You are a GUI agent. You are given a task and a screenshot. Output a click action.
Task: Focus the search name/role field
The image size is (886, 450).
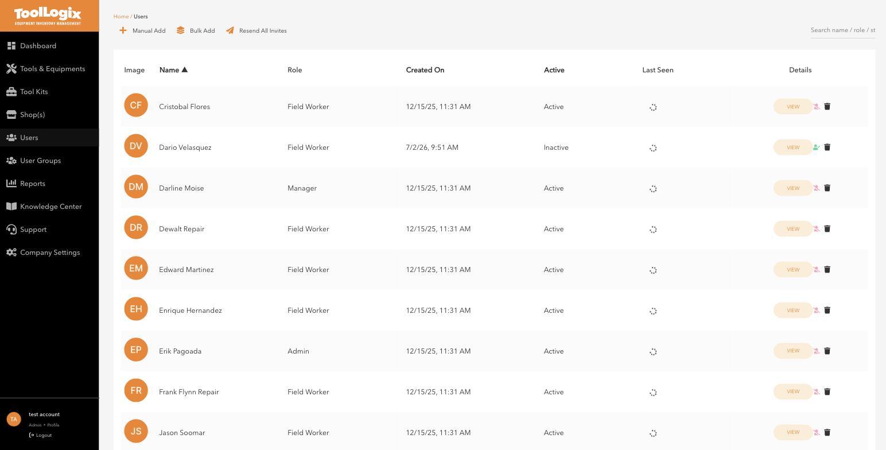click(x=842, y=30)
